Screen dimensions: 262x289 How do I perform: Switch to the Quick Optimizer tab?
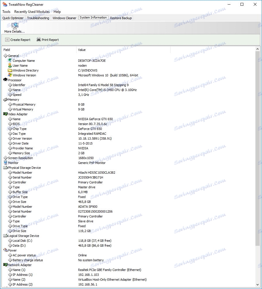coord(13,18)
